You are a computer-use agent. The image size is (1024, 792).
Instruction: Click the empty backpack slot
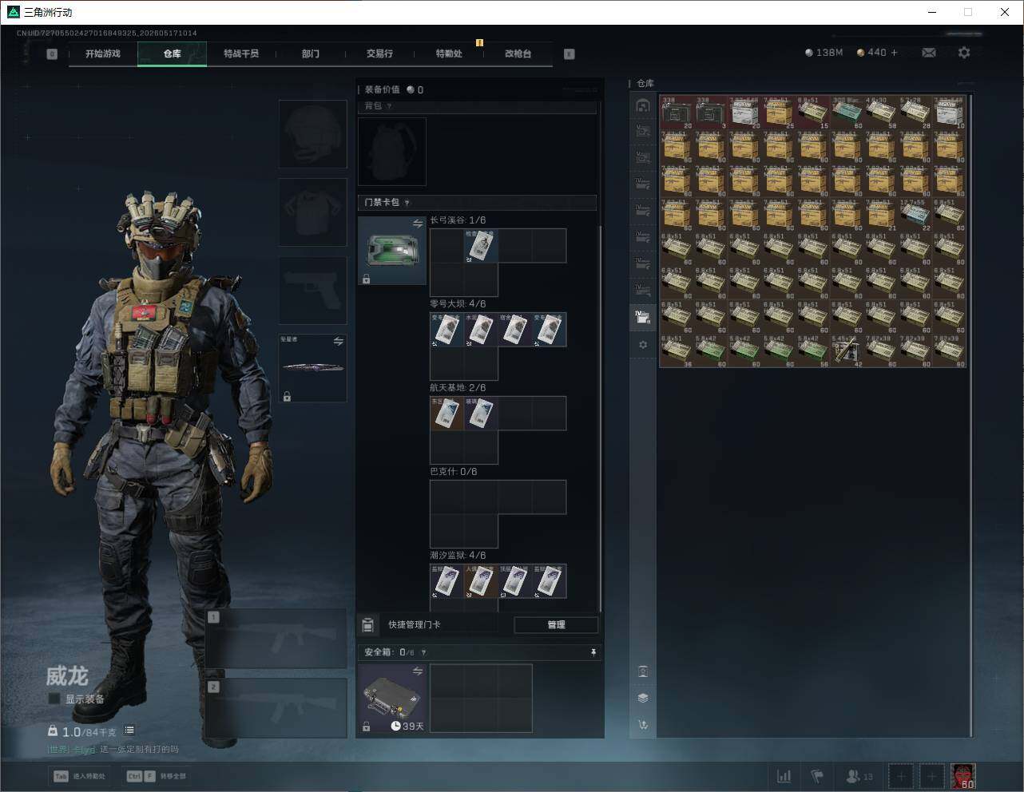click(392, 152)
